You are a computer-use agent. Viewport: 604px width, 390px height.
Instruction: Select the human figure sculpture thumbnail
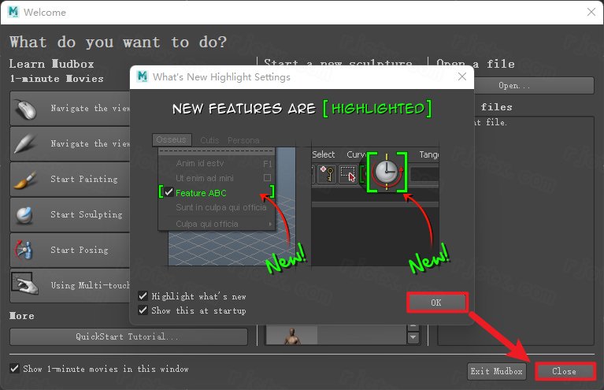click(291, 336)
